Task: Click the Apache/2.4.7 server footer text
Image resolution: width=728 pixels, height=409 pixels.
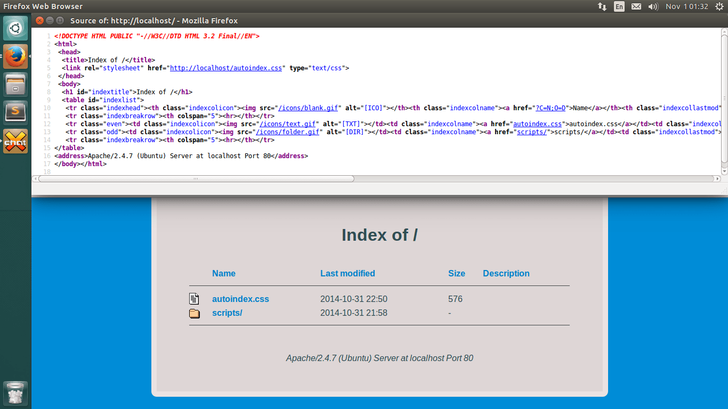Action: click(379, 358)
